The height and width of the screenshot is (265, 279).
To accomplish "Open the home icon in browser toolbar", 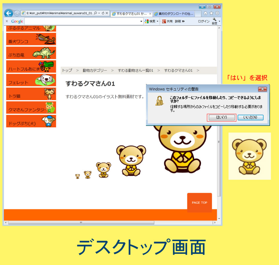I will (206, 13).
